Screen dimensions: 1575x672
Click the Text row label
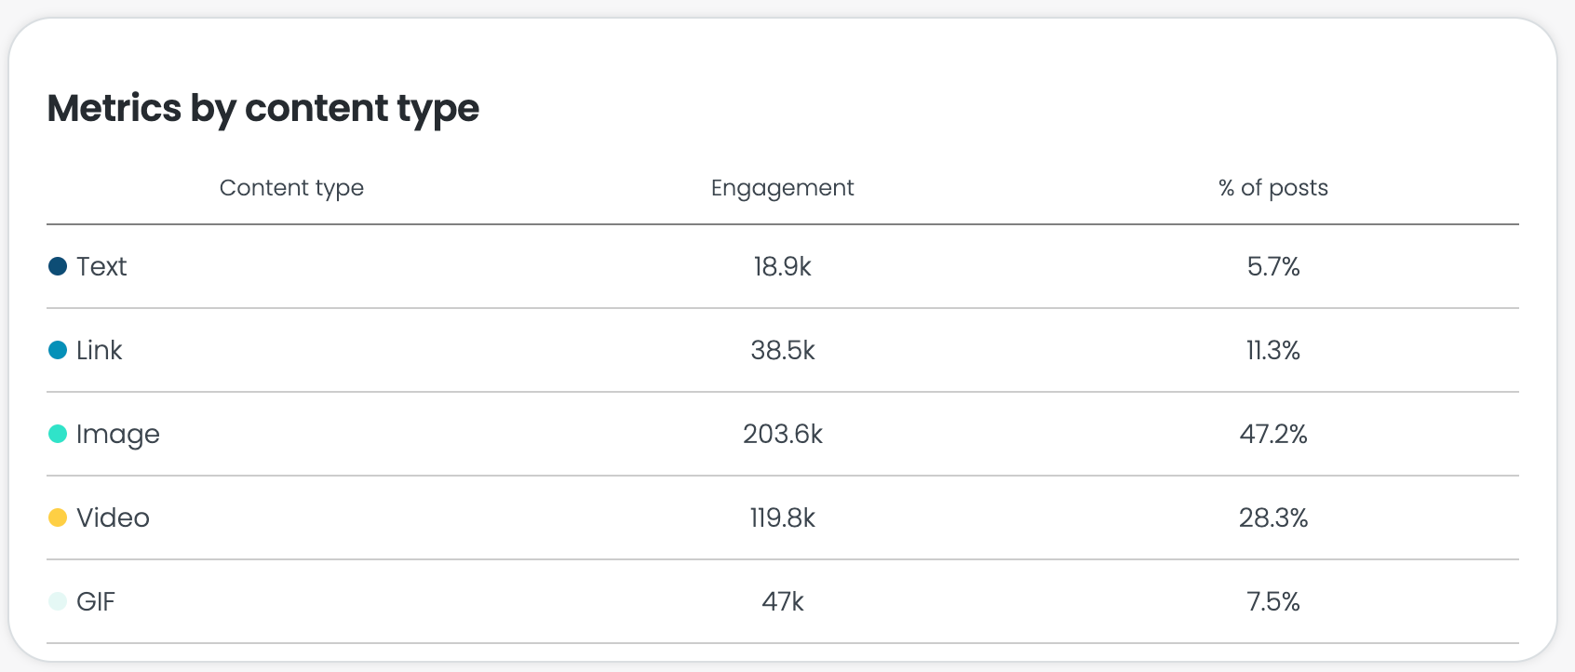[101, 266]
